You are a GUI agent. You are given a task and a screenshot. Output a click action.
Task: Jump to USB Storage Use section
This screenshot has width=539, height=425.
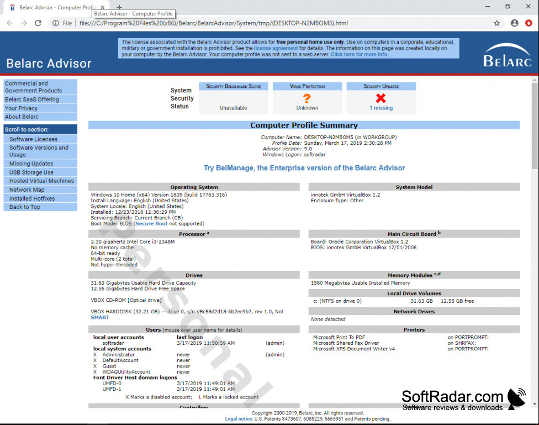point(40,172)
